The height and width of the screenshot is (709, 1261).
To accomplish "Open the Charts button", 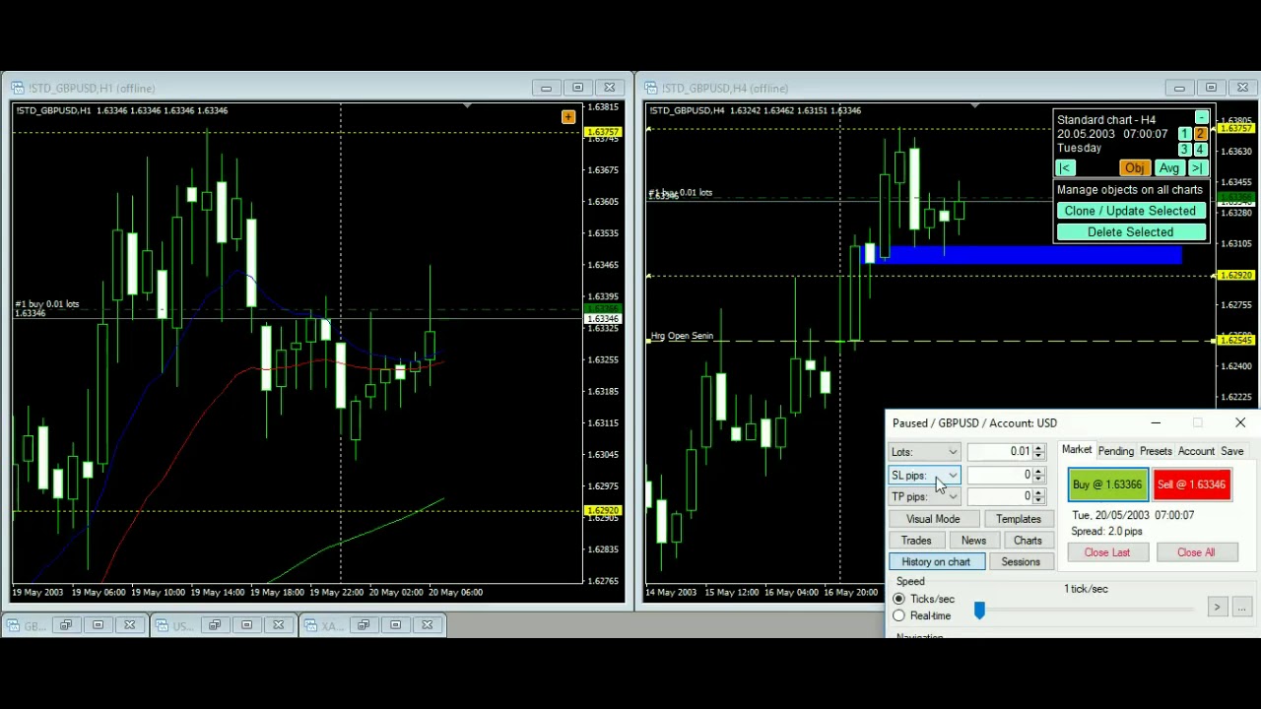I will click(1028, 541).
